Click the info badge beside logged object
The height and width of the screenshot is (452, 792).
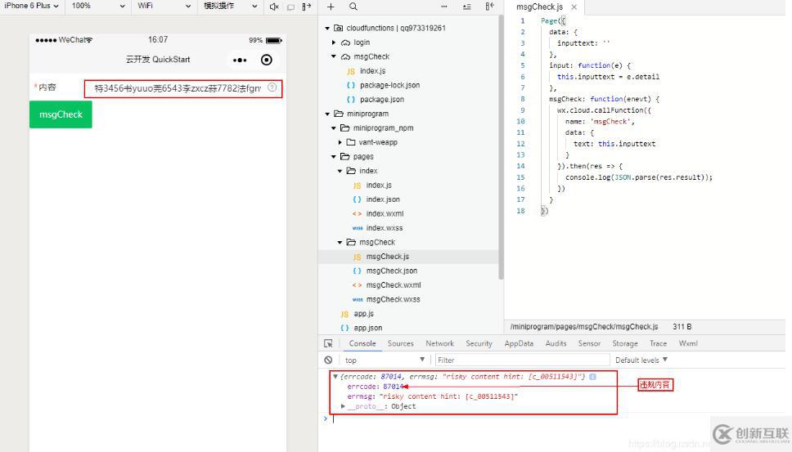pyautogui.click(x=592, y=376)
